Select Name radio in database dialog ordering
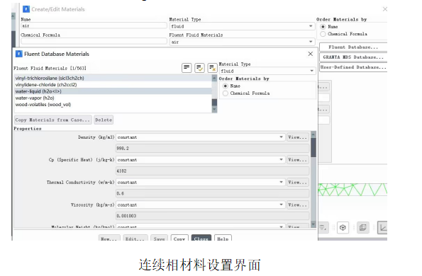The width and height of the screenshot is (422, 276). [x=226, y=86]
